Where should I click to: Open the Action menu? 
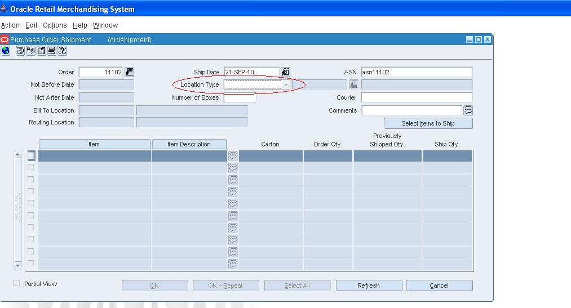pos(10,25)
